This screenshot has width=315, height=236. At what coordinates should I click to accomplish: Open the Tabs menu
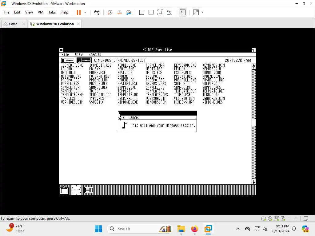pyautogui.click(x=52, y=12)
